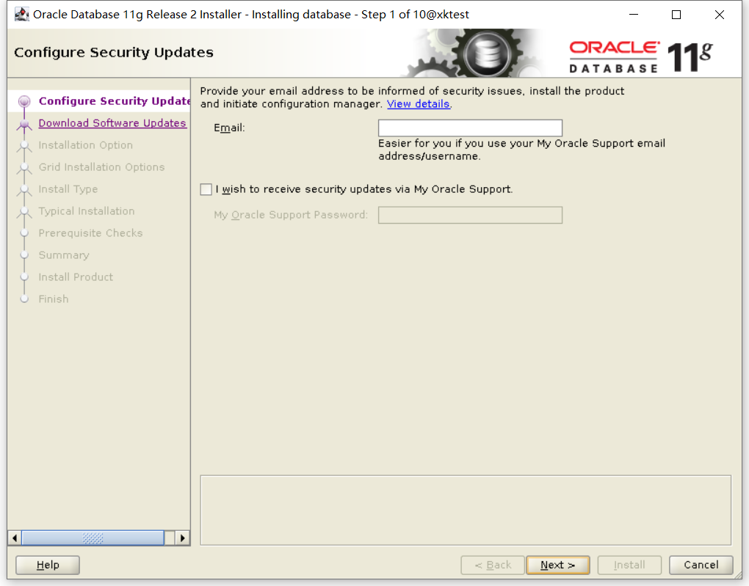The image size is (749, 586).
Task: Click the empty message panel at bottom
Action: click(466, 510)
